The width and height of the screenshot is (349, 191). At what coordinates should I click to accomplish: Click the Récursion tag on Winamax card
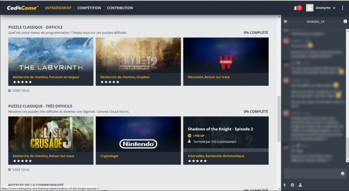pyautogui.click(x=196, y=77)
